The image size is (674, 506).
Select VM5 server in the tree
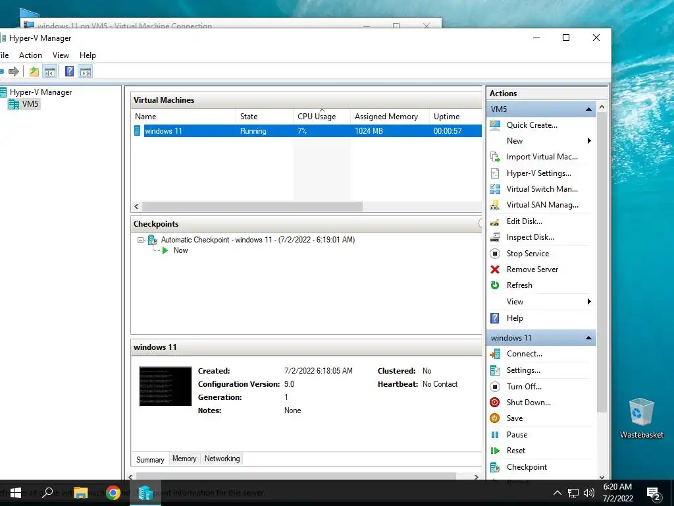(30, 103)
